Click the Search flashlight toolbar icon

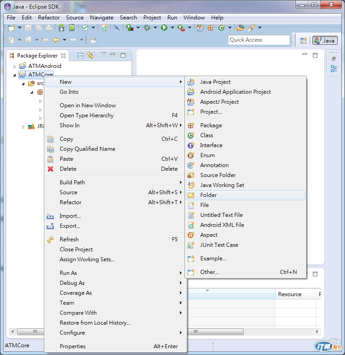point(251,28)
